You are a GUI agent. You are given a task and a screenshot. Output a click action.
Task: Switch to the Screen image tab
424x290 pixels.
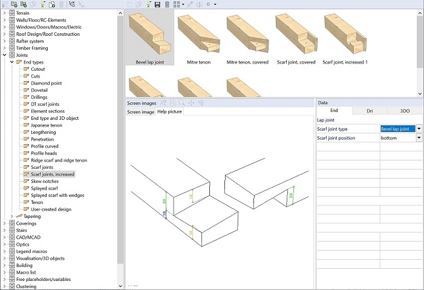pyautogui.click(x=140, y=112)
